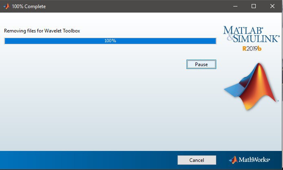Viewport: 283px width, 170px height.
Task: Click the MathWorks logo in the footer
Action: (249, 160)
